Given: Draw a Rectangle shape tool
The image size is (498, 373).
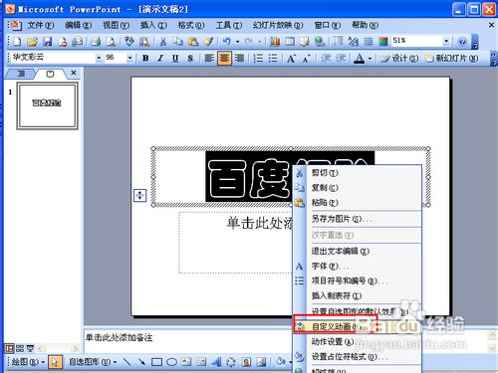Looking at the screenshot, I should pyautogui.click(x=156, y=362).
